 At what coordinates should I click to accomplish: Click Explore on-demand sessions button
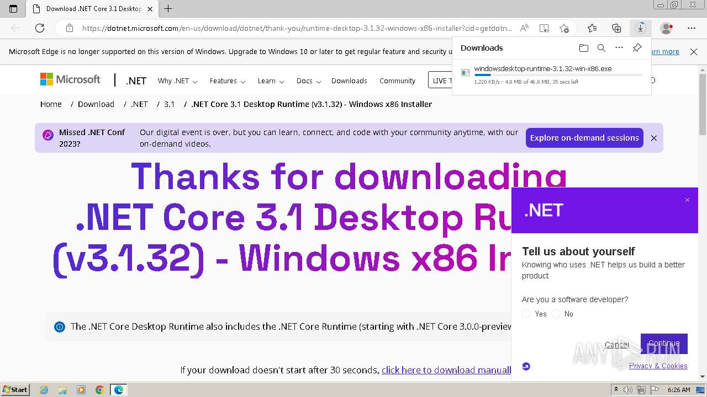tap(584, 138)
